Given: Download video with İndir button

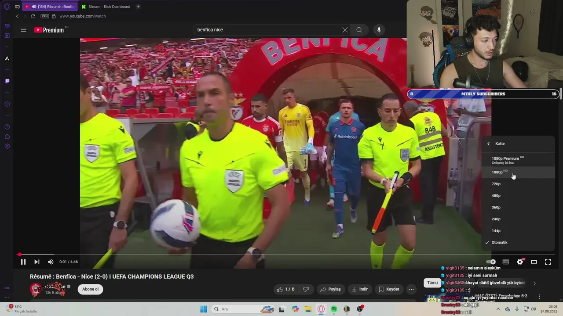Looking at the screenshot, I should (360, 289).
